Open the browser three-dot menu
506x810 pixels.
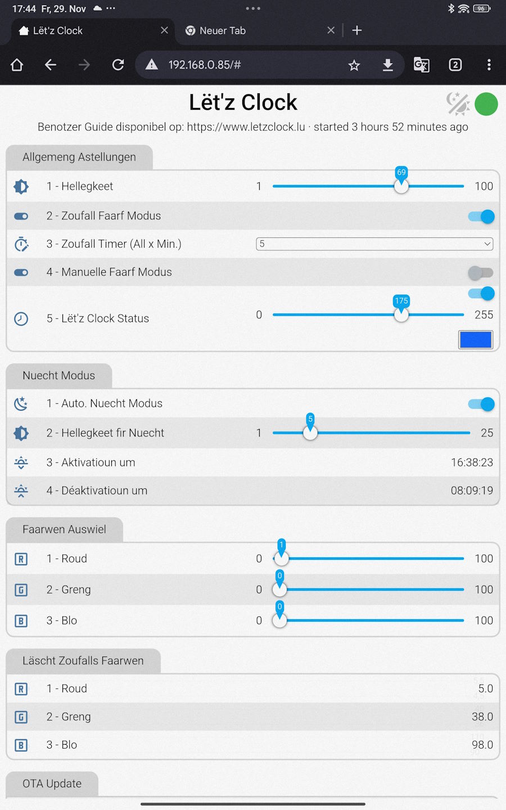click(489, 65)
